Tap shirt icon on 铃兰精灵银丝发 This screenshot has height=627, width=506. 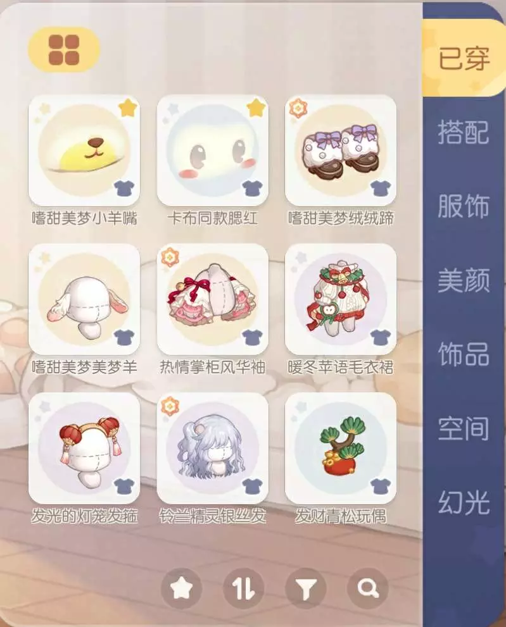click(x=252, y=487)
